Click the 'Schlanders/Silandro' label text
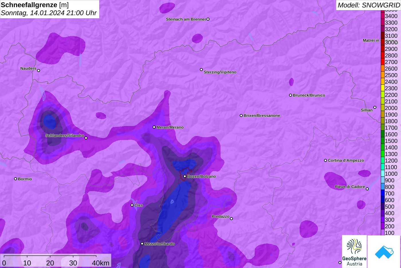The width and height of the screenshot is (401, 268). (65, 135)
